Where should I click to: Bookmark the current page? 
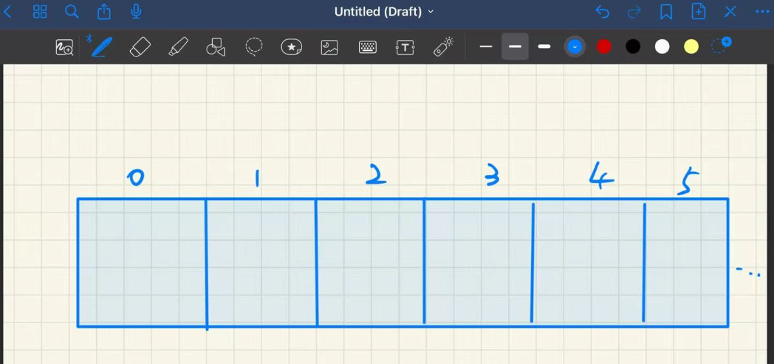666,12
